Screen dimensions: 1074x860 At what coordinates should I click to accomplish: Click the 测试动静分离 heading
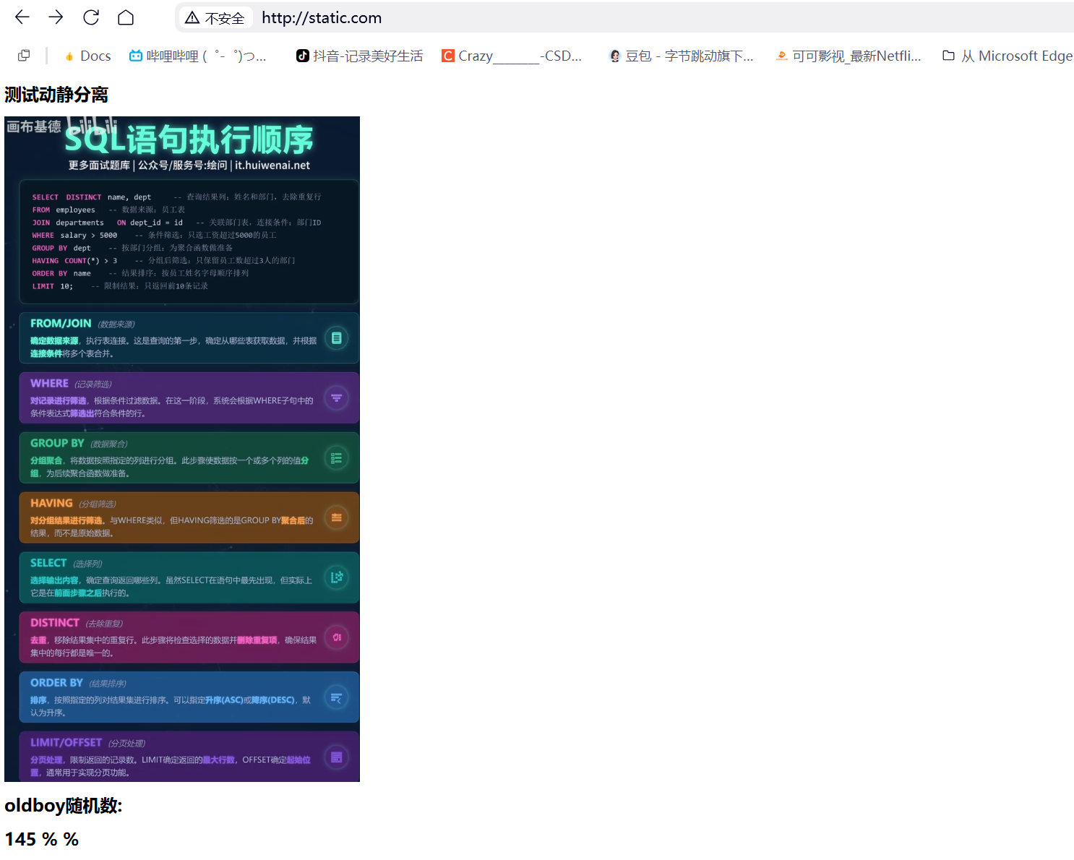(x=56, y=95)
